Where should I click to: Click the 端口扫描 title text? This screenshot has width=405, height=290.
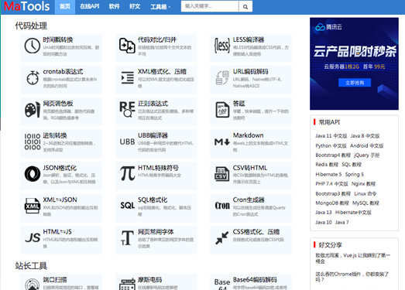[55, 280]
